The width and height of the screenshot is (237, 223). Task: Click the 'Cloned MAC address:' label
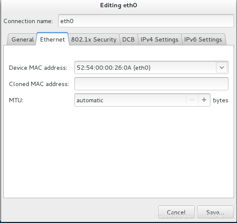pos(39,84)
